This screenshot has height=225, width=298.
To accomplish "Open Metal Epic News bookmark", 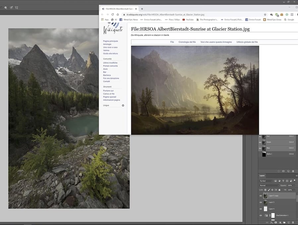I will [129, 20].
